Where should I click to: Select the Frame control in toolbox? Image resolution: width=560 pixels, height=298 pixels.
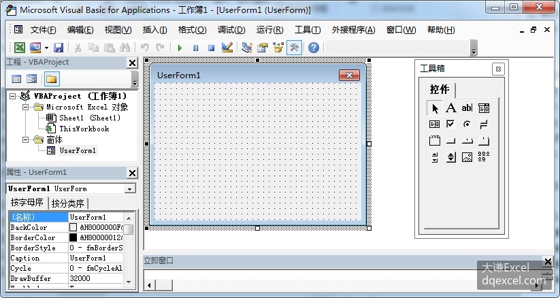[434, 140]
